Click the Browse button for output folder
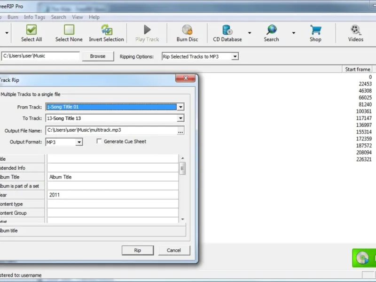 point(98,56)
